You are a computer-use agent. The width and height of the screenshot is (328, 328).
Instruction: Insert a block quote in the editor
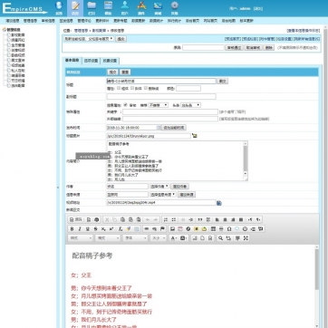tap(200, 219)
